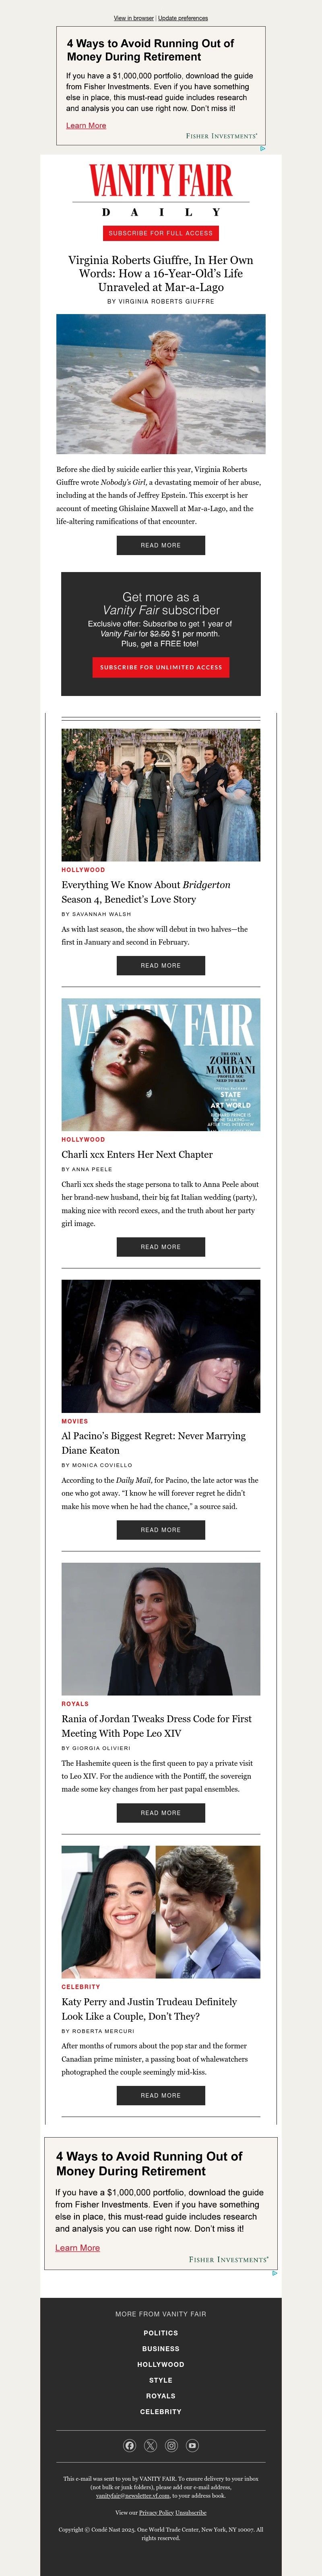Screen dimensions: 322x2576
Task: Open the Facebook icon in footer
Action: tap(130, 2445)
